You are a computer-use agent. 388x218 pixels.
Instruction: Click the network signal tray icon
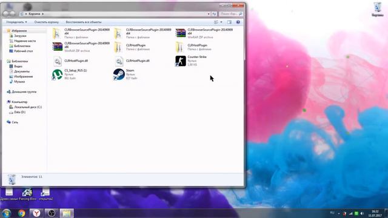[x=350, y=213]
